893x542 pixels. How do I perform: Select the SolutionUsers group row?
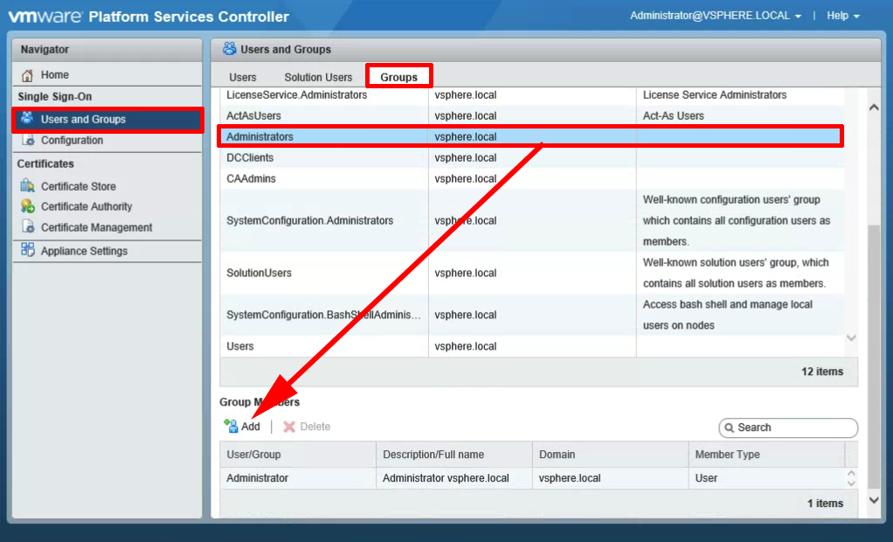[x=532, y=273]
